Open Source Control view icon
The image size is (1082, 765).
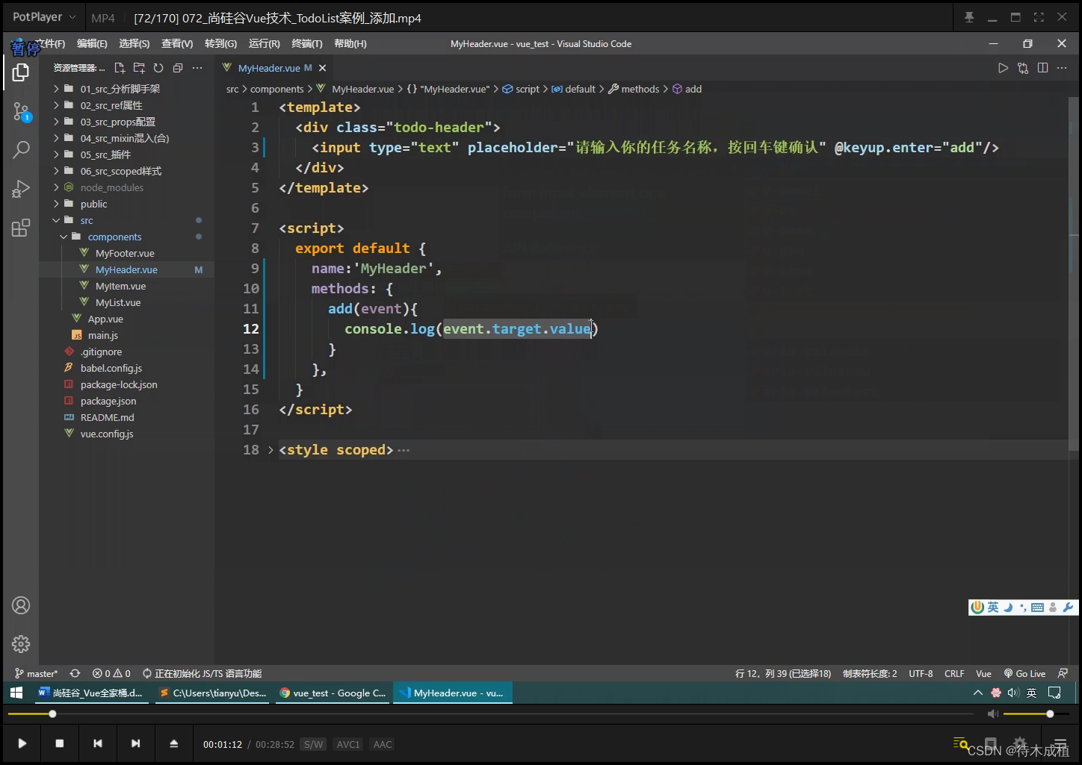coord(21,113)
